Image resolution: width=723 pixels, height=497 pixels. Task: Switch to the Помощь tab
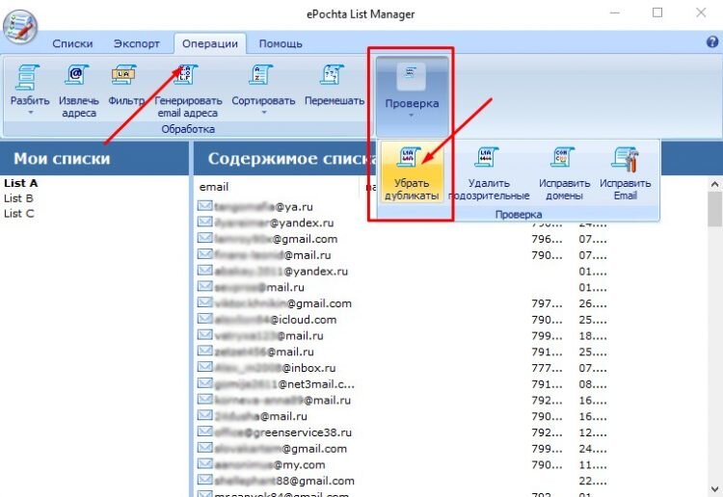281,43
